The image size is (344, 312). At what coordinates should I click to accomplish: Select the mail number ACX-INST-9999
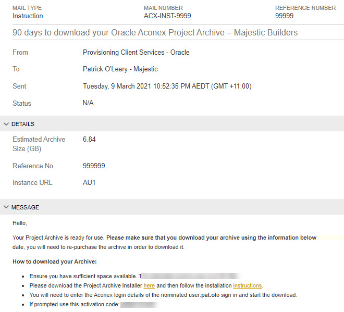pos(167,16)
